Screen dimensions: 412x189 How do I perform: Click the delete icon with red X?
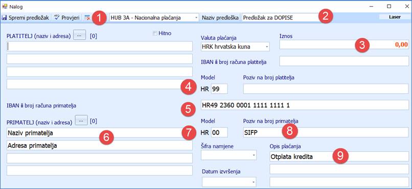(87, 18)
